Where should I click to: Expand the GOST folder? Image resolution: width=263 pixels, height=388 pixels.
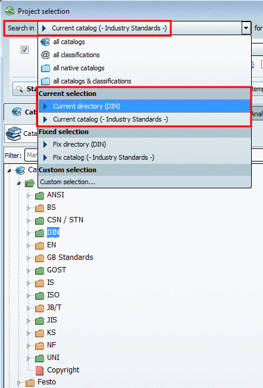(29, 271)
